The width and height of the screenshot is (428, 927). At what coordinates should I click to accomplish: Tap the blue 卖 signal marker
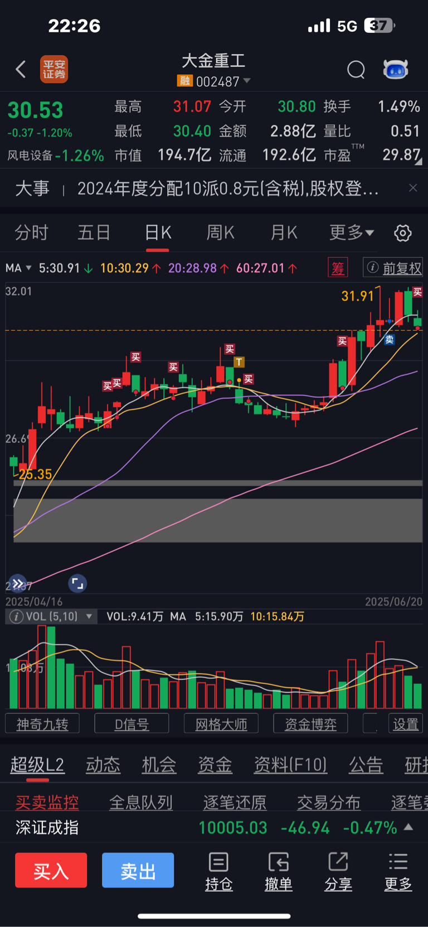coord(390,339)
